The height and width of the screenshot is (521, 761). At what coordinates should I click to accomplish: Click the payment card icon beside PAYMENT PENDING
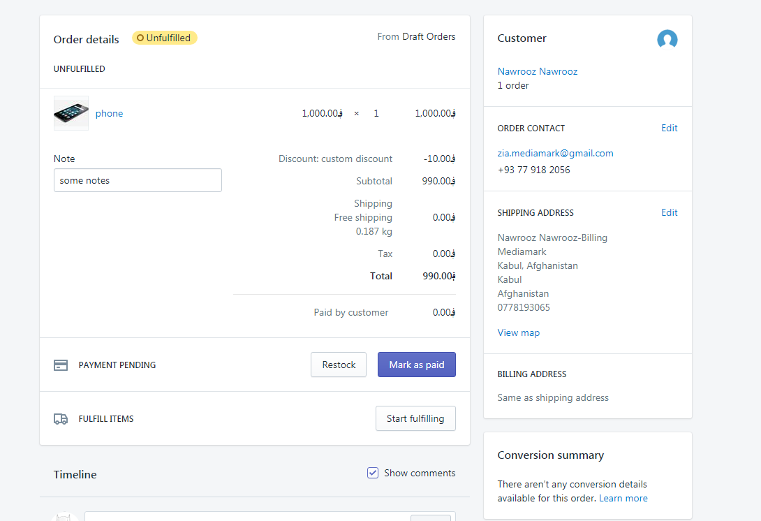[61, 364]
